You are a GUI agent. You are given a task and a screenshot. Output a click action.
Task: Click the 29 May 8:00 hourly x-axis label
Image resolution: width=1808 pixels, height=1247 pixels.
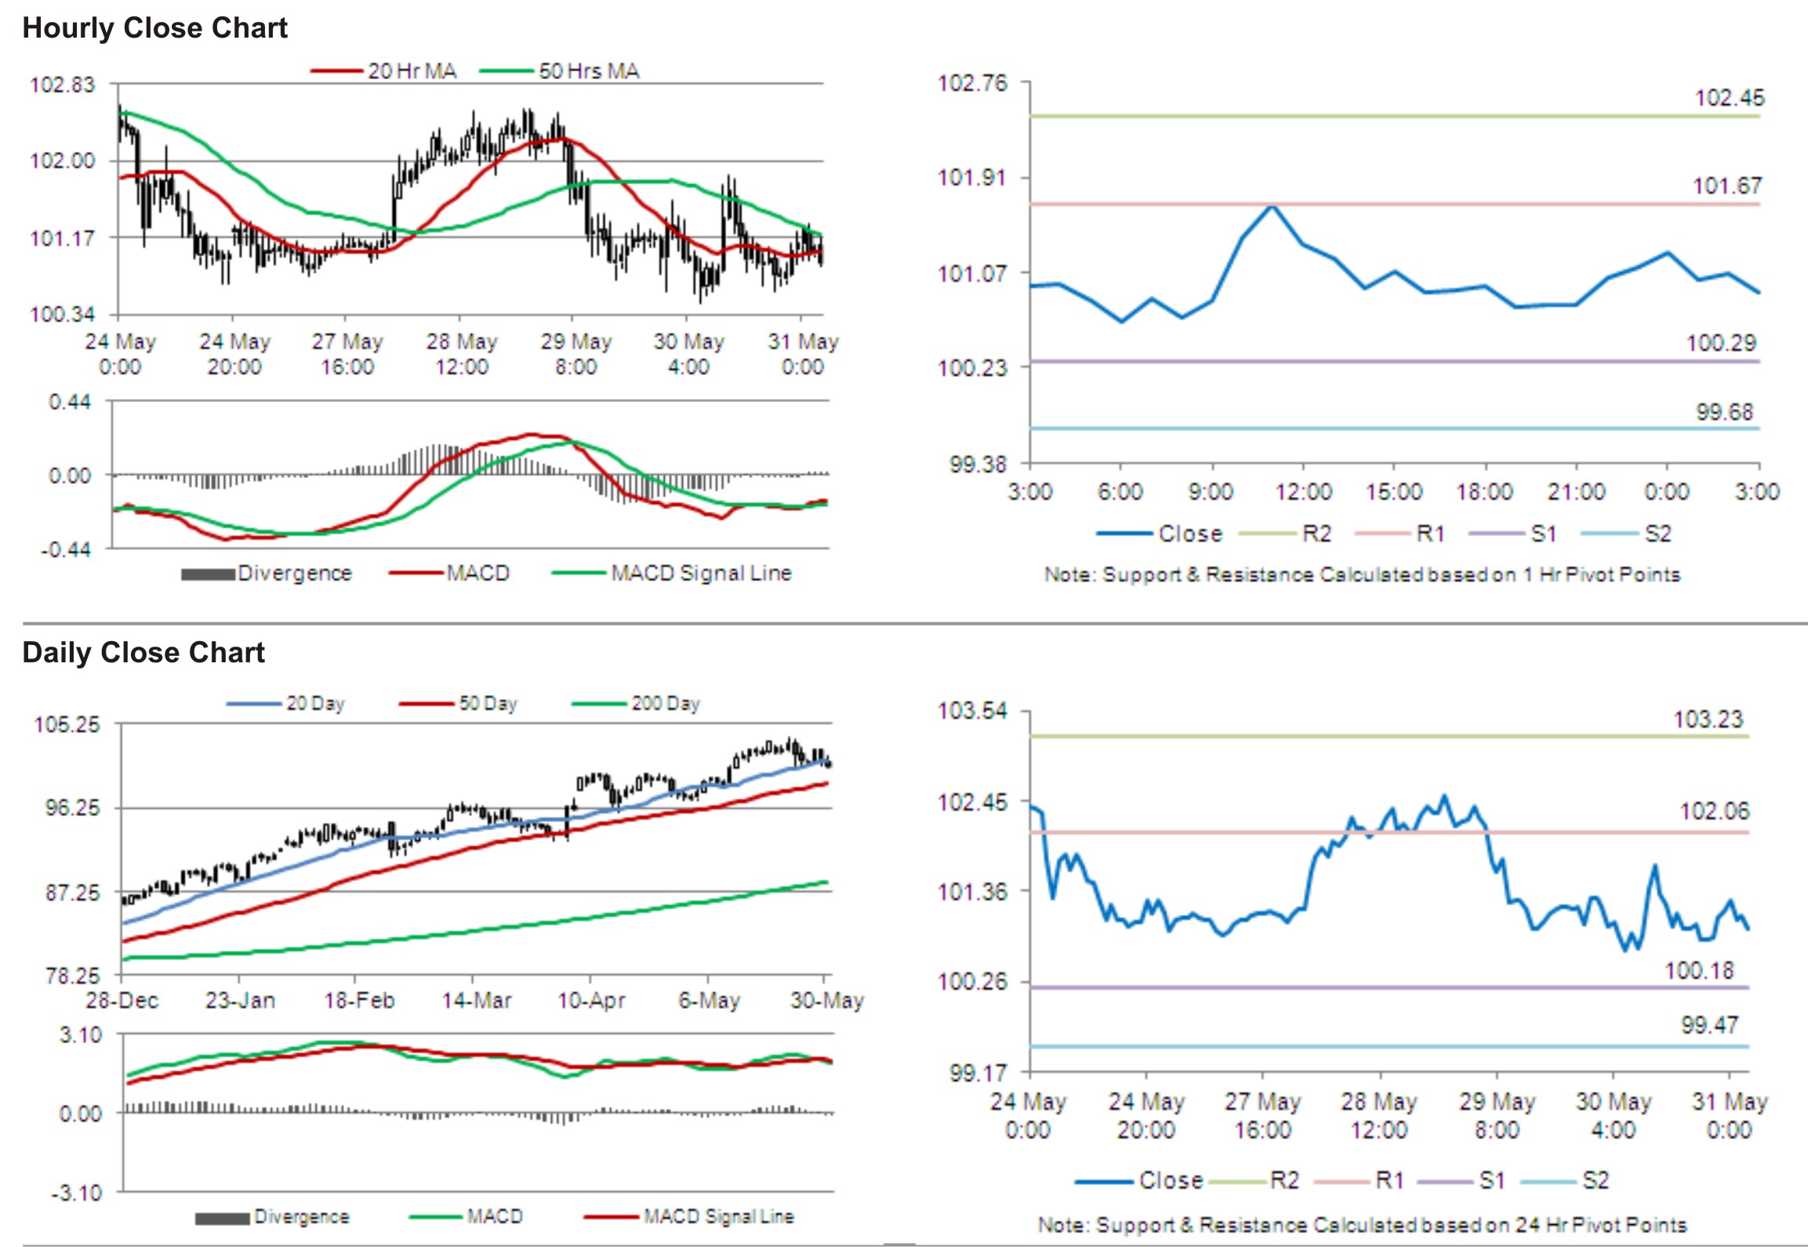tap(575, 354)
